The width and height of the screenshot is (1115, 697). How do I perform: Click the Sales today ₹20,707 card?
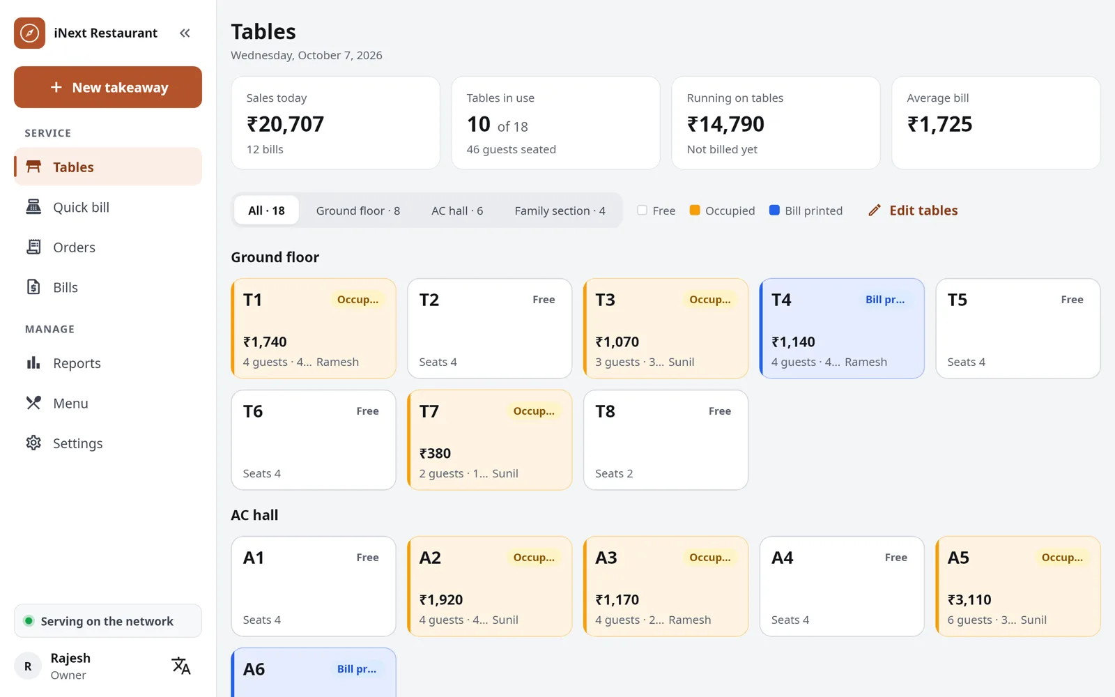(335, 123)
